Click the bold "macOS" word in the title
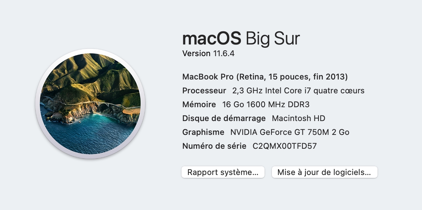This screenshot has height=210, width=422. point(211,38)
